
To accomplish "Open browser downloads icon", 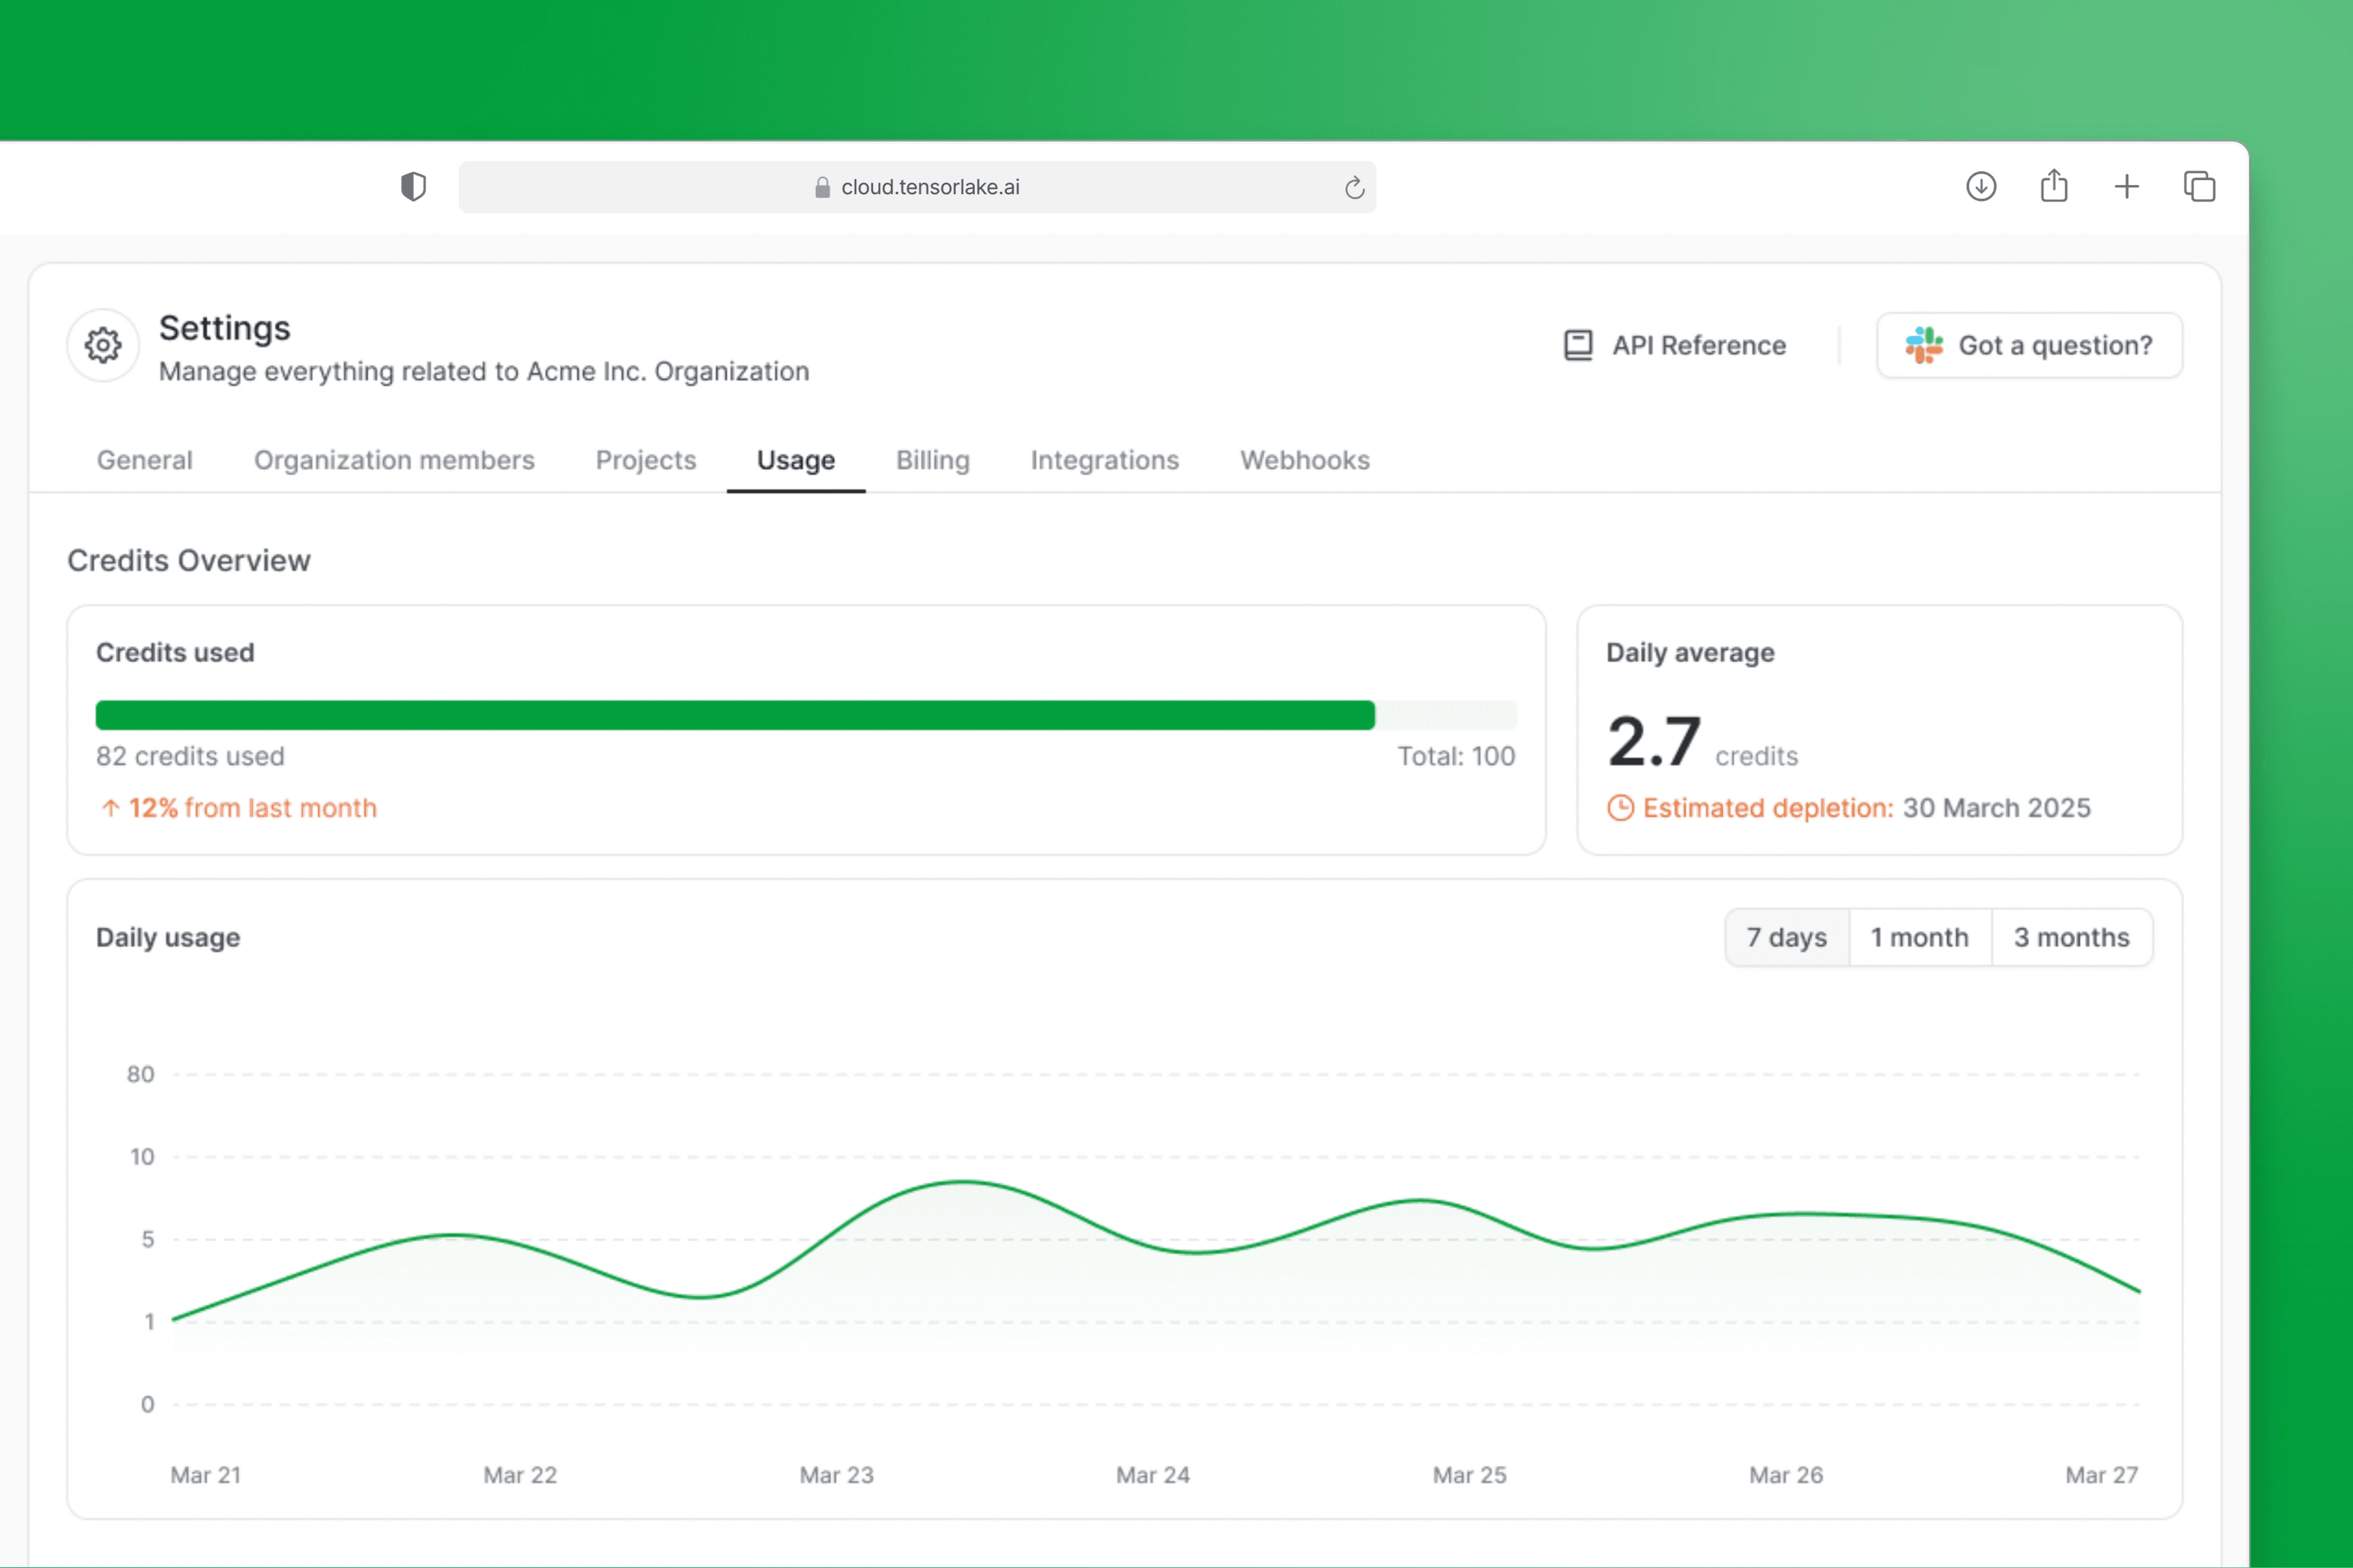I will click(1981, 187).
